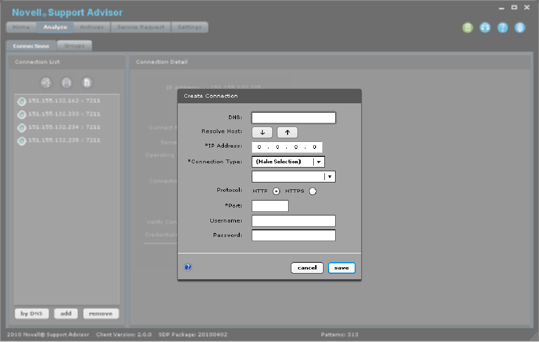
Task: Click the Port input field
Action: point(270,206)
